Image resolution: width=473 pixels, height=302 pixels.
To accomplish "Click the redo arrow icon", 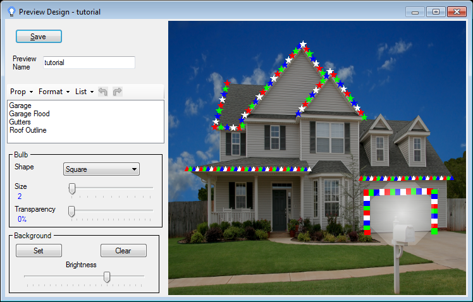I will point(117,92).
